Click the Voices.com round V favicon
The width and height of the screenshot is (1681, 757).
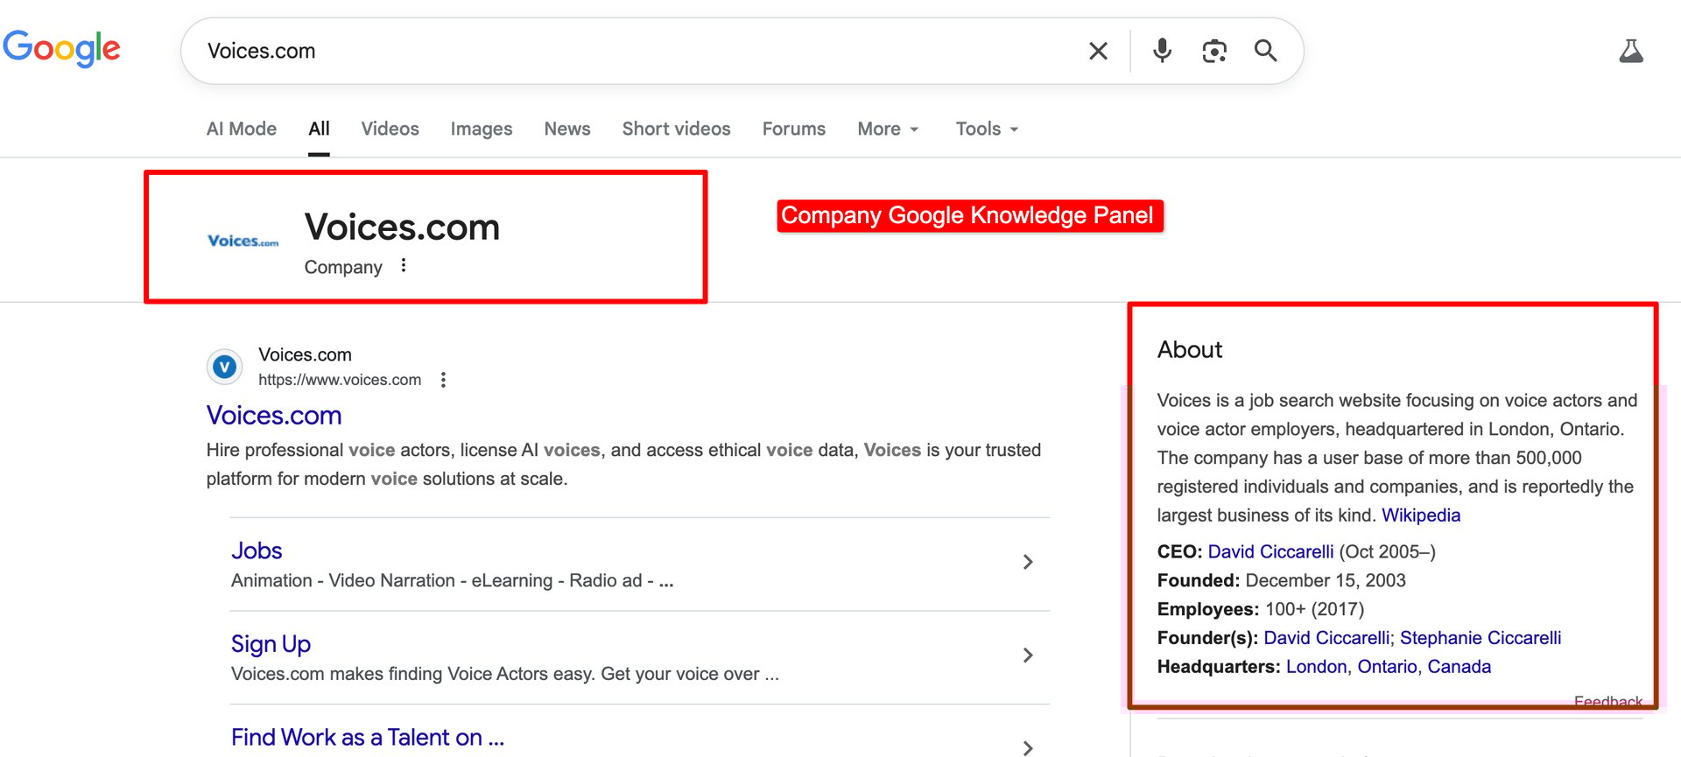[x=225, y=367]
